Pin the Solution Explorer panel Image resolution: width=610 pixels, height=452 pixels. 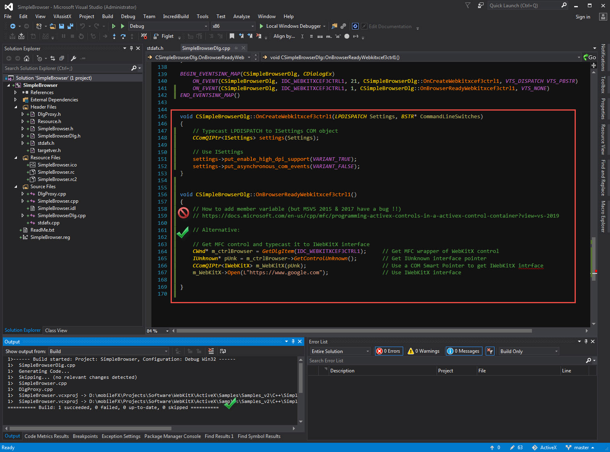click(x=131, y=48)
